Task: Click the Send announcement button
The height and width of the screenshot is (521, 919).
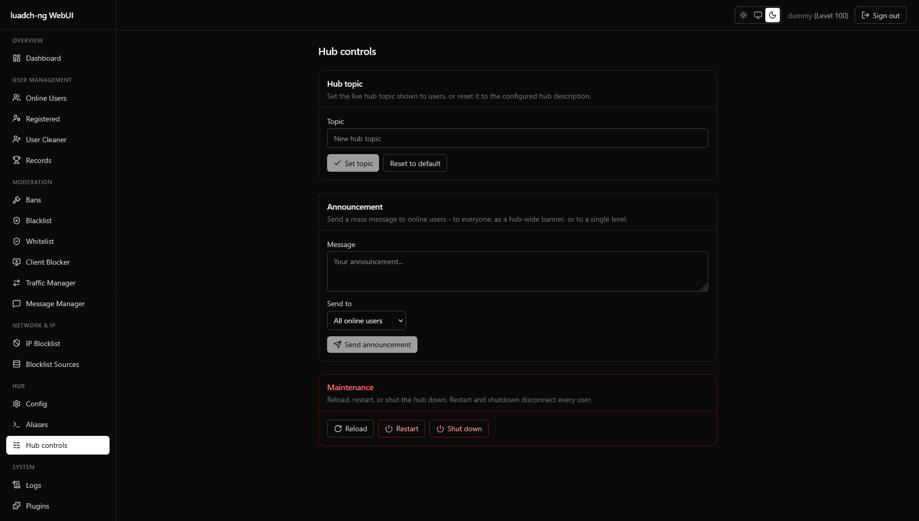Action: click(x=372, y=345)
